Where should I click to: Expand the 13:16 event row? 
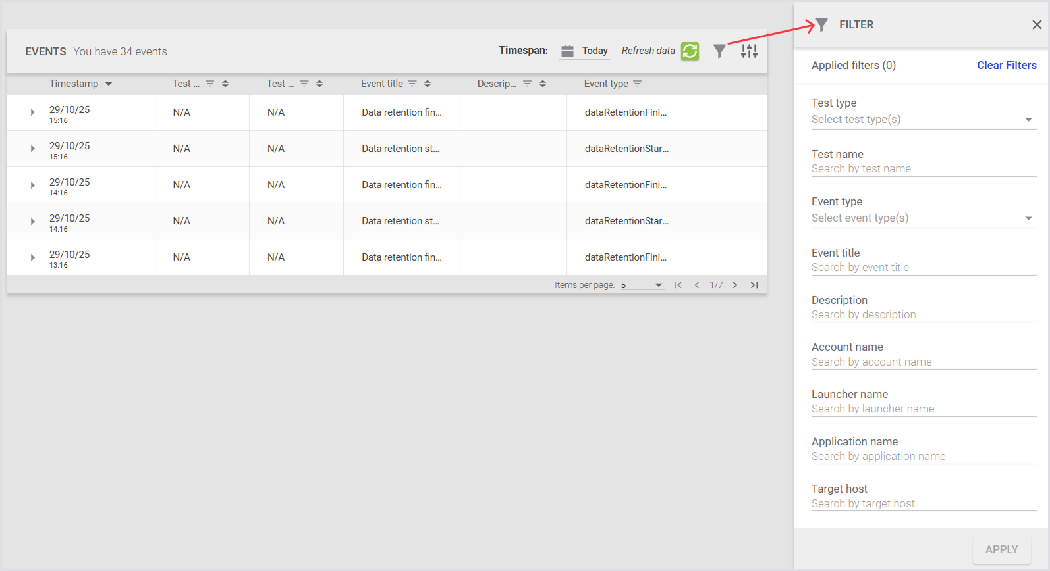point(32,257)
